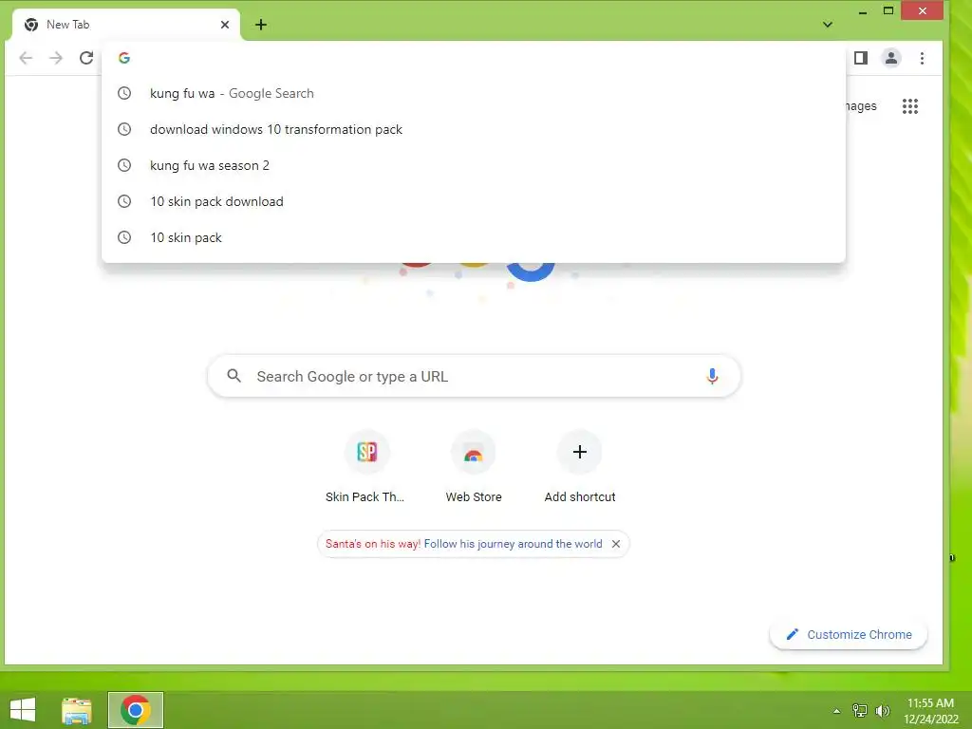
Task: Click Customize Chrome button
Action: pos(848,634)
